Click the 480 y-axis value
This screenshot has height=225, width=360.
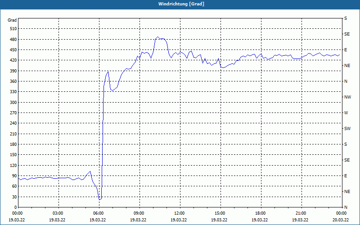tap(13, 40)
